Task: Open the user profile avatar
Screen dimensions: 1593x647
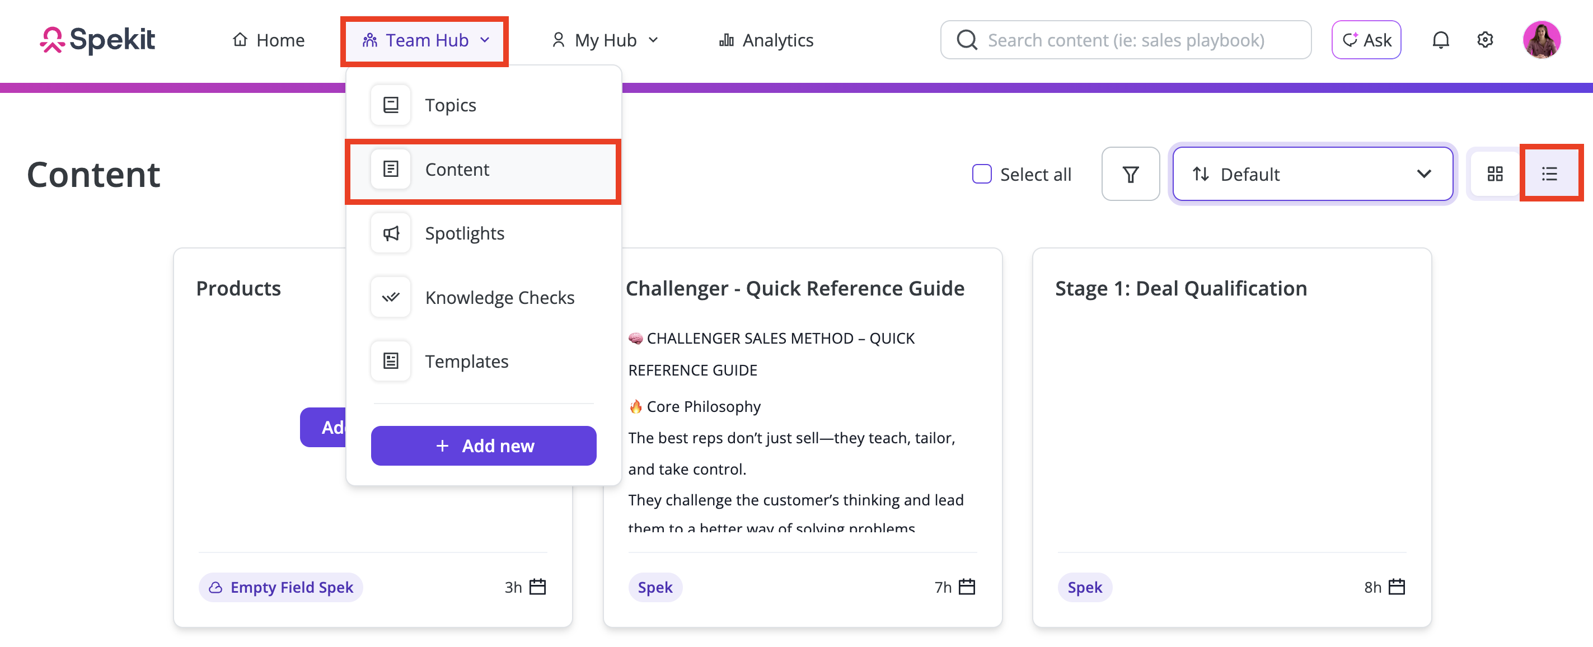Action: (x=1541, y=40)
